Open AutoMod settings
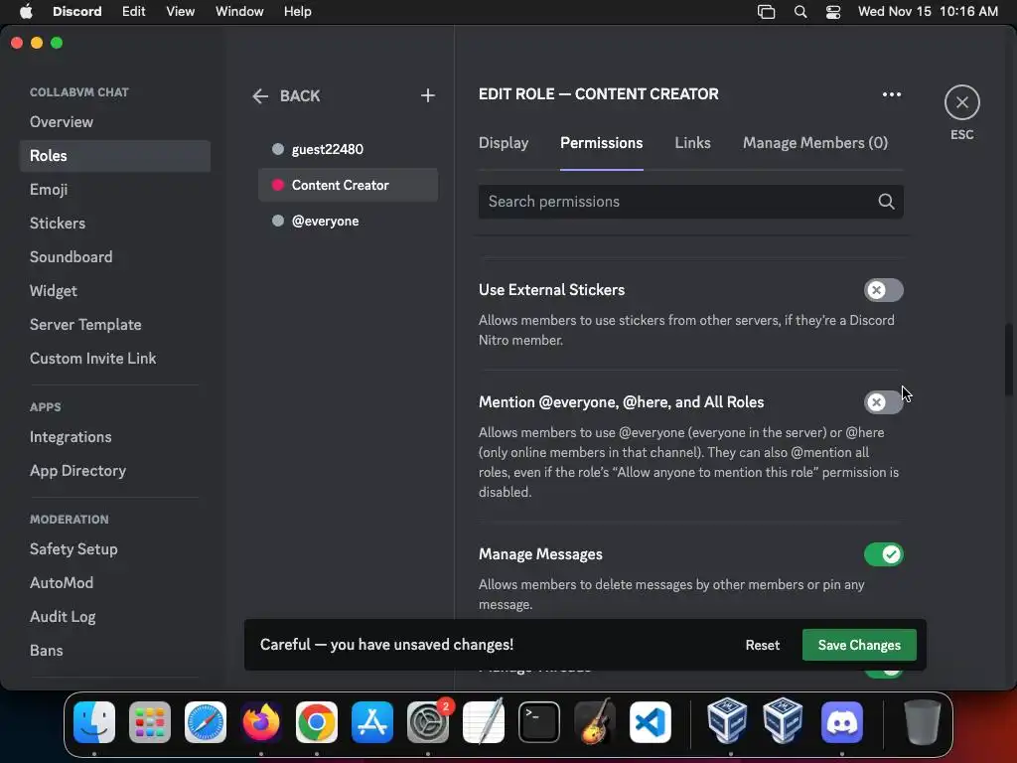 pos(115,583)
